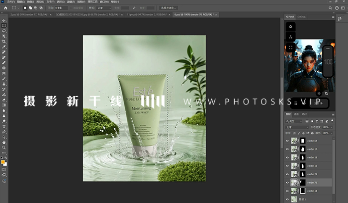Swap foreground and background colors
Screen dimensions: 348x203
click(x=5, y=157)
